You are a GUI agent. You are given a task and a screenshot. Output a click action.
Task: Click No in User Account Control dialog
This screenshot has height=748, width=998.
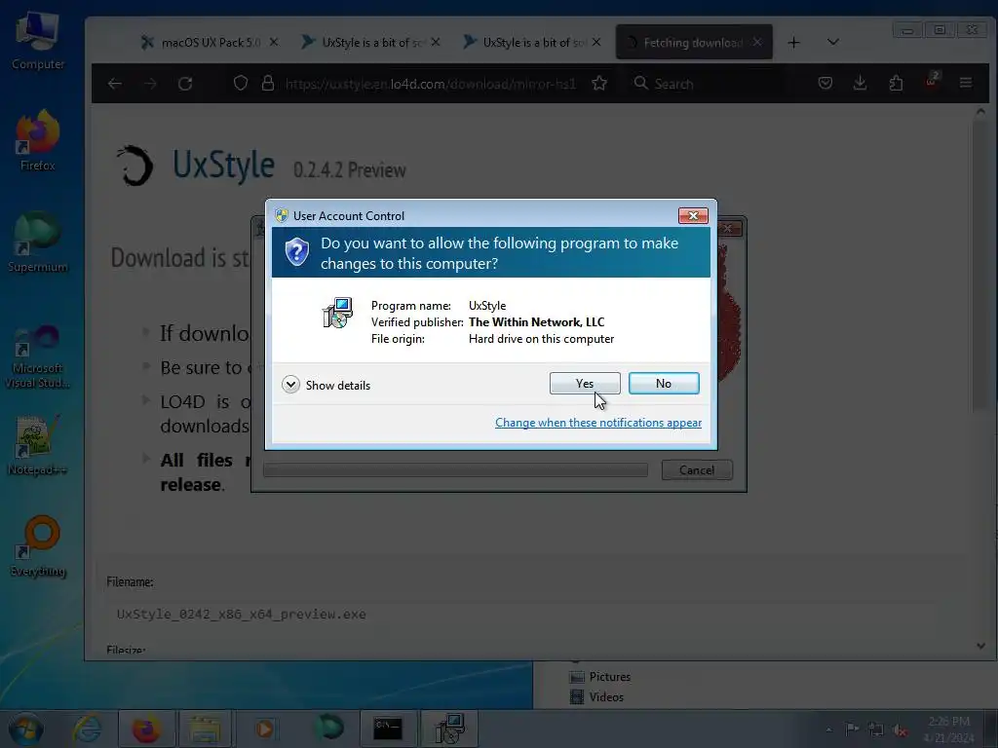click(x=663, y=384)
